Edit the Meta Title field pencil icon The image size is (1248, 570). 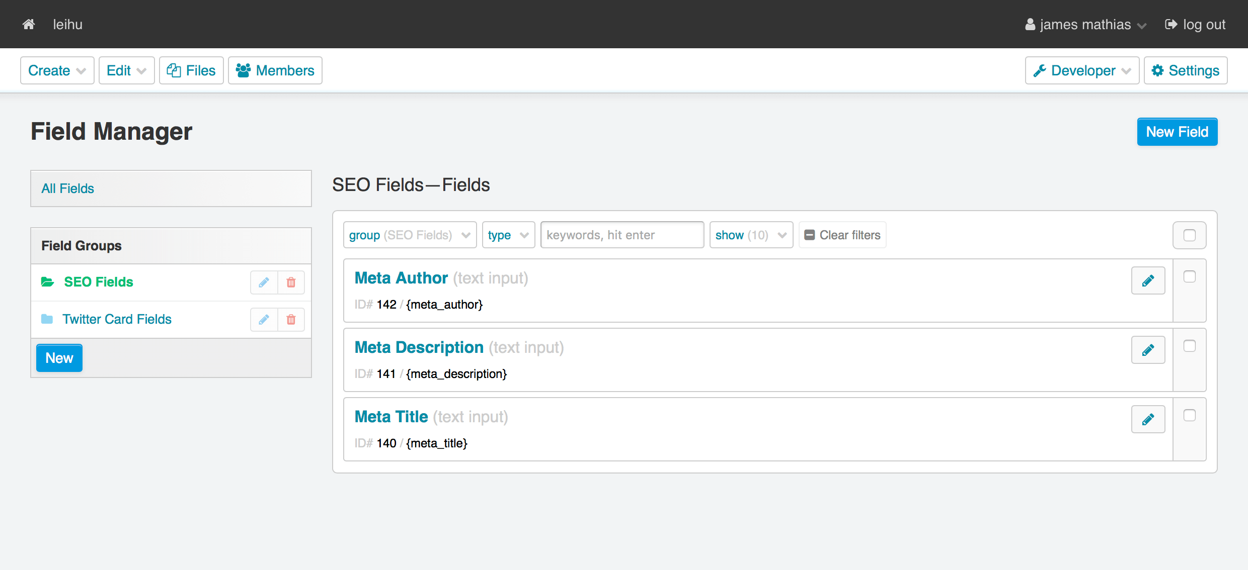(1148, 420)
